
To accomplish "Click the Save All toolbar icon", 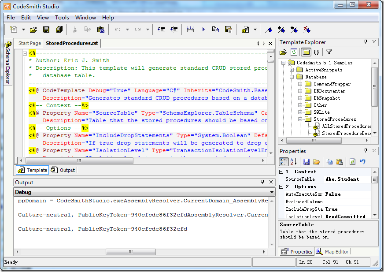I will point(59,30).
